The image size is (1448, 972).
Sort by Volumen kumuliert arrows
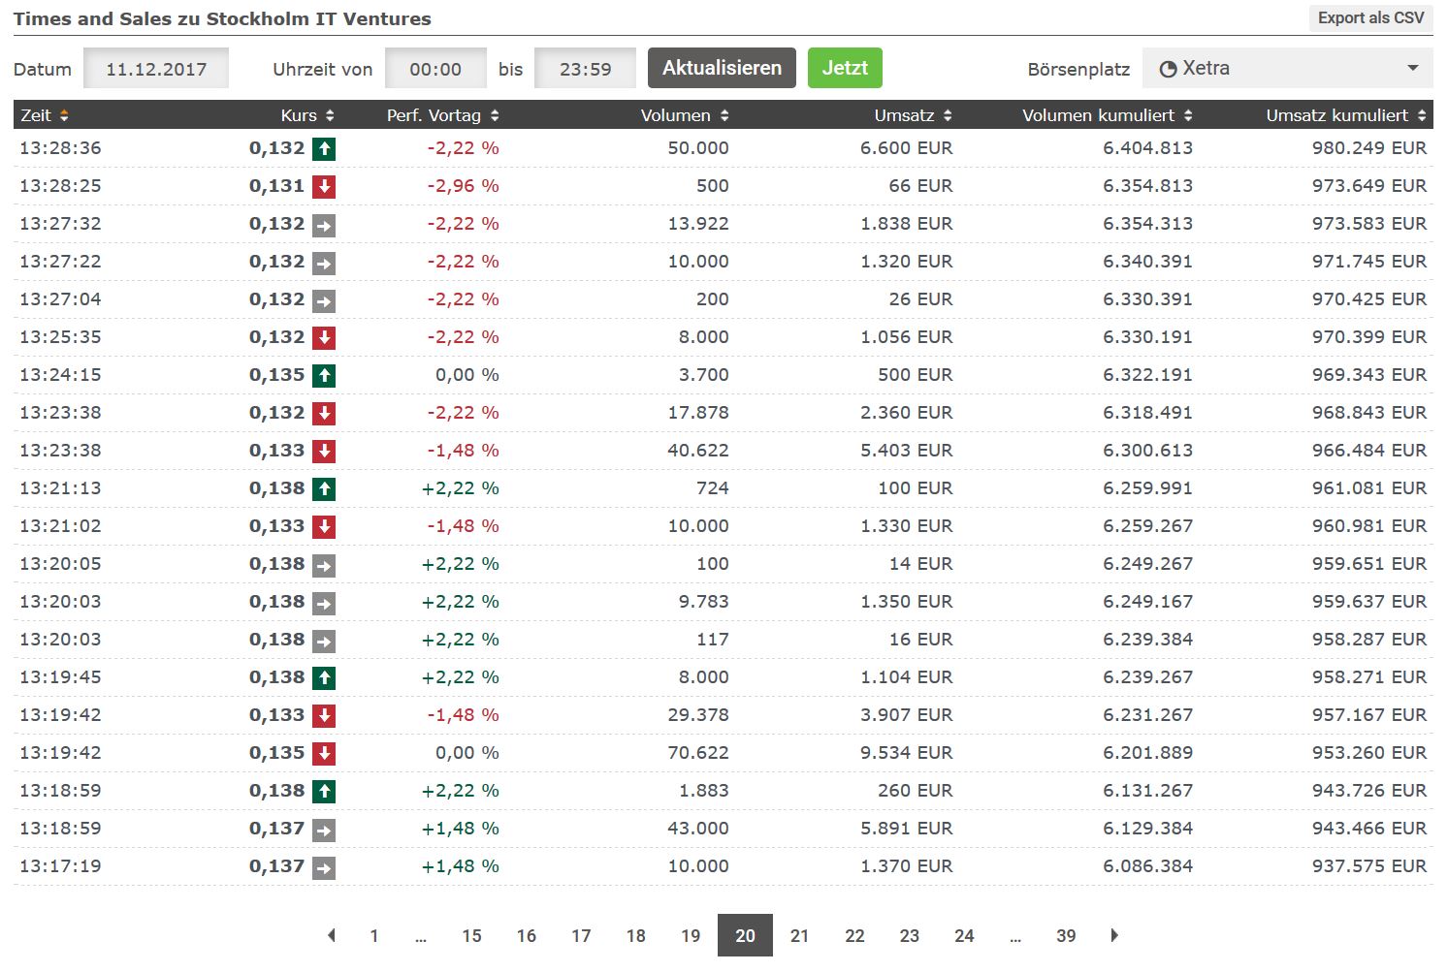point(1188,115)
